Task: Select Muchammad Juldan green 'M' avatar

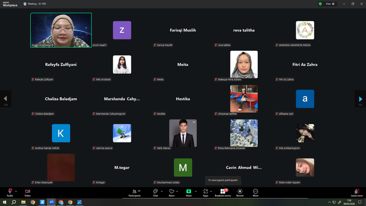Action: [183, 168]
